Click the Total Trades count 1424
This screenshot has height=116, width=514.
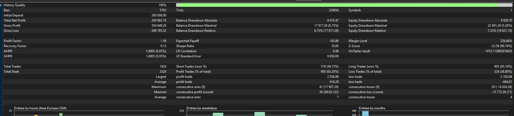coord(163,66)
